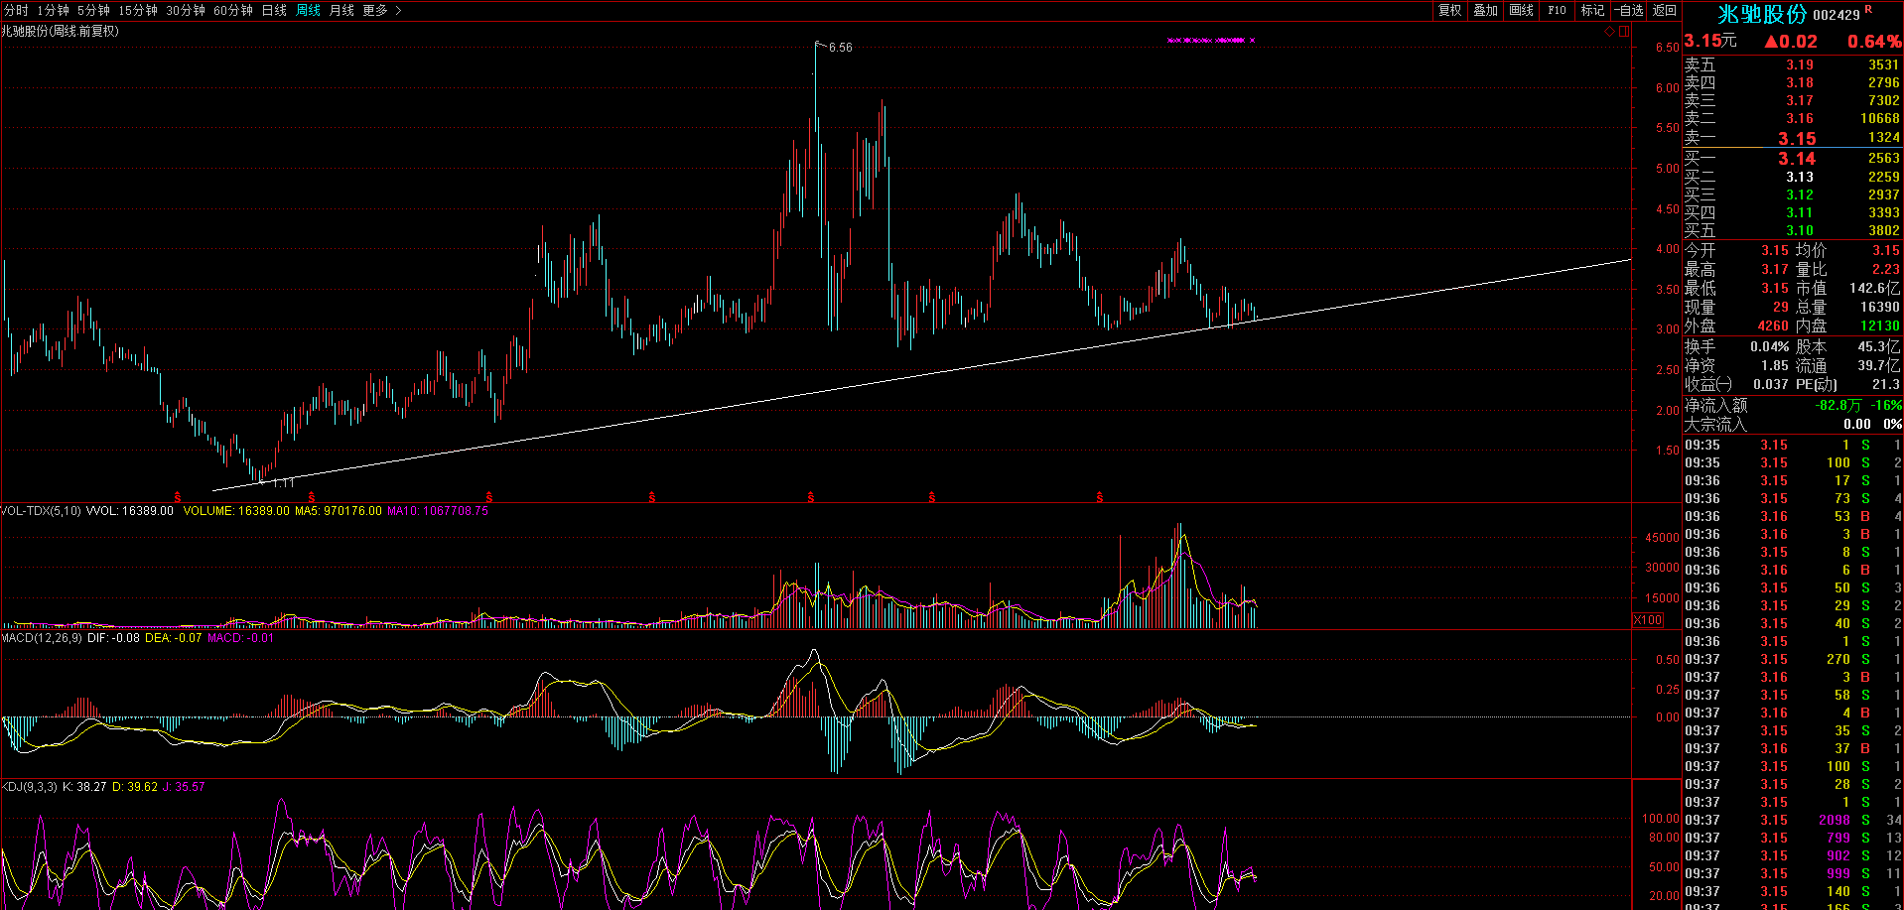Screen dimensions: 1904x910
Task: Click the 外盘 4260 value
Action: click(1773, 325)
